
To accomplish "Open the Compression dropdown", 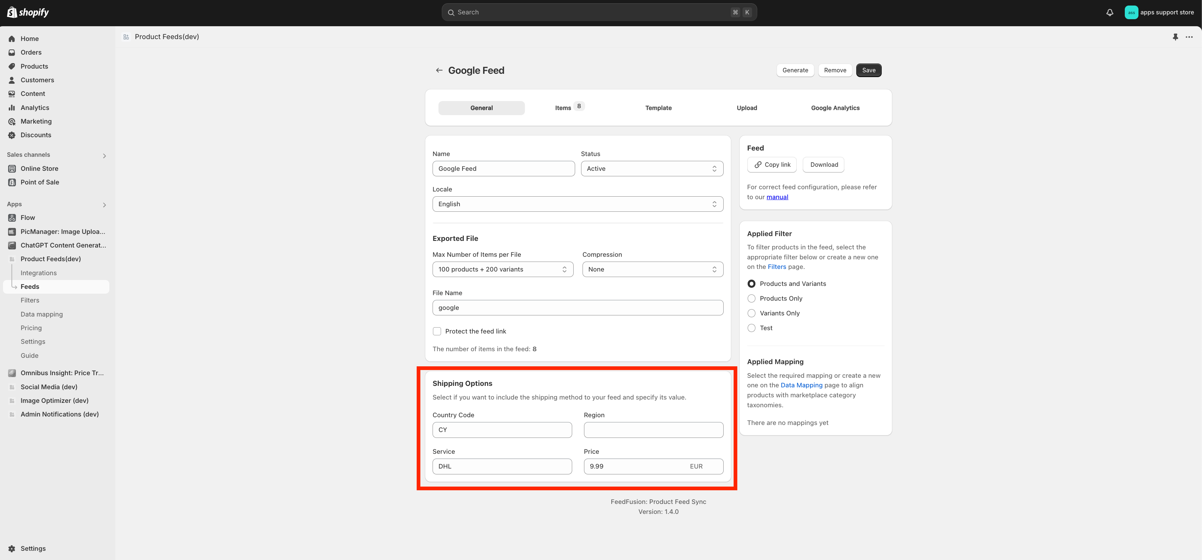I will coord(652,269).
